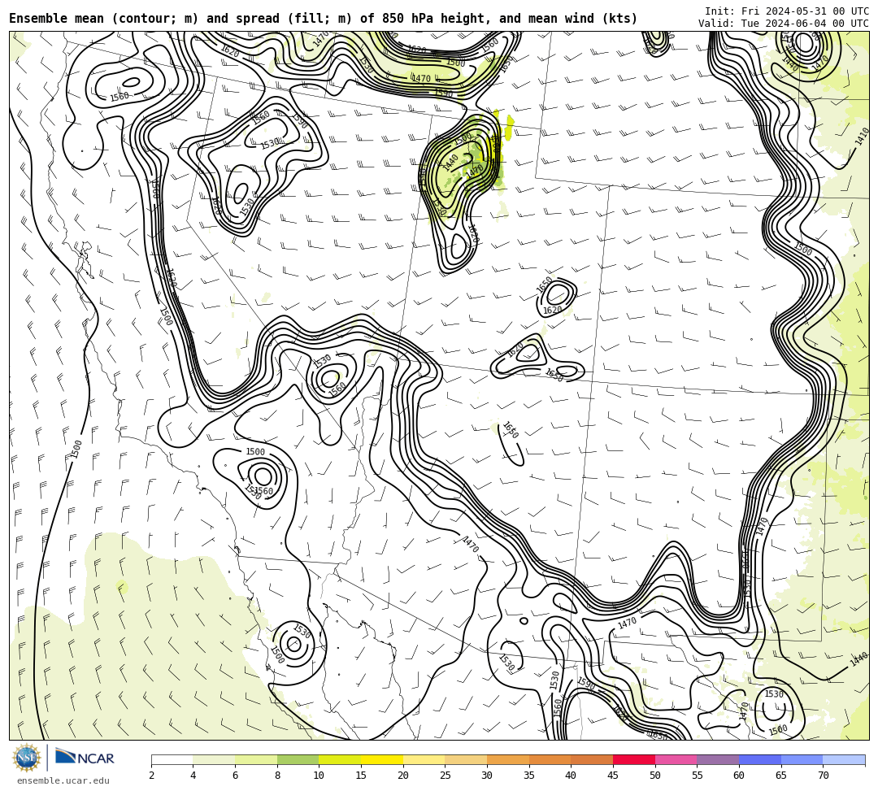
Task: Pick the yellow-green 10–15 colorbar swatch
Action: [340, 759]
